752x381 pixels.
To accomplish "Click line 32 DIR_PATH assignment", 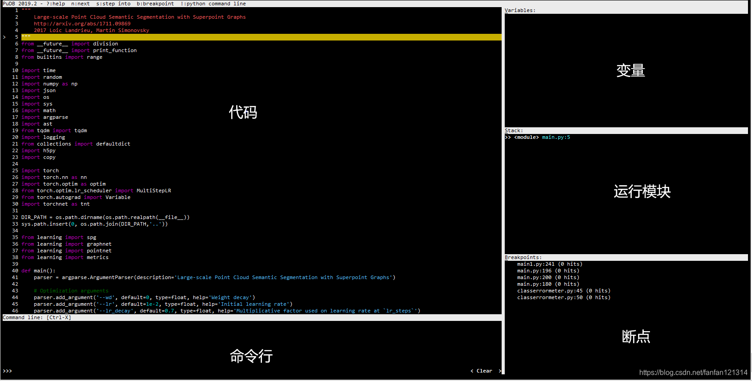I will (x=105, y=217).
